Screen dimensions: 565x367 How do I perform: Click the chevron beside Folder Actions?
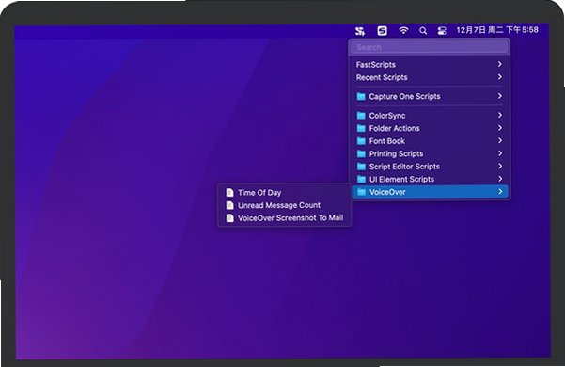coord(500,128)
